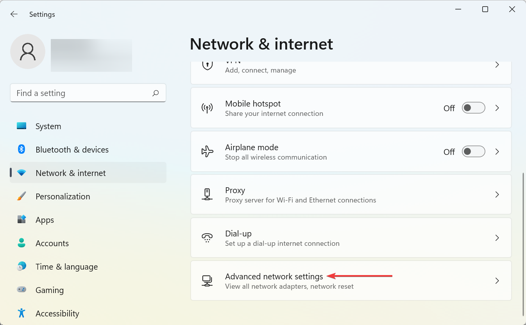
Task: Expand the Advanced network settings chevron
Action: click(x=497, y=281)
